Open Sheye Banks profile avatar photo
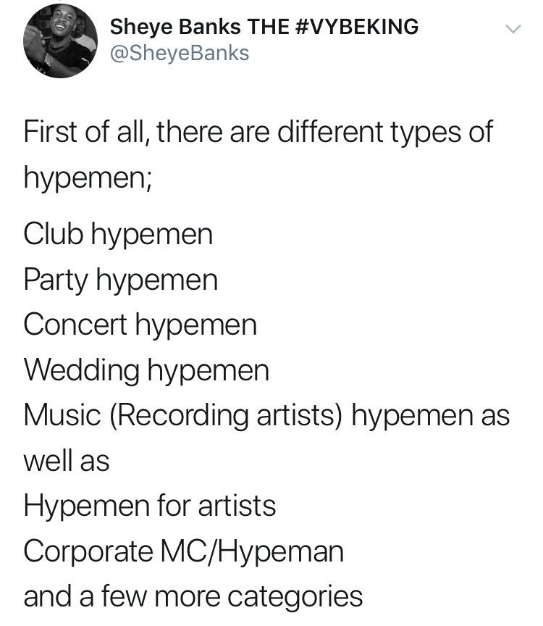This screenshot has height=626, width=543. pyautogui.click(x=61, y=41)
